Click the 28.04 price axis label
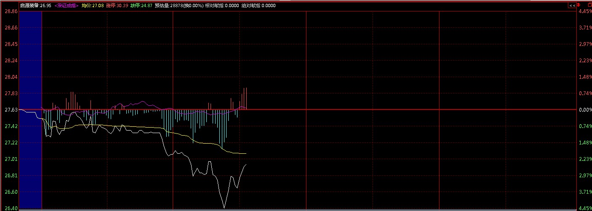The height and width of the screenshot is (211, 592). tap(11, 77)
